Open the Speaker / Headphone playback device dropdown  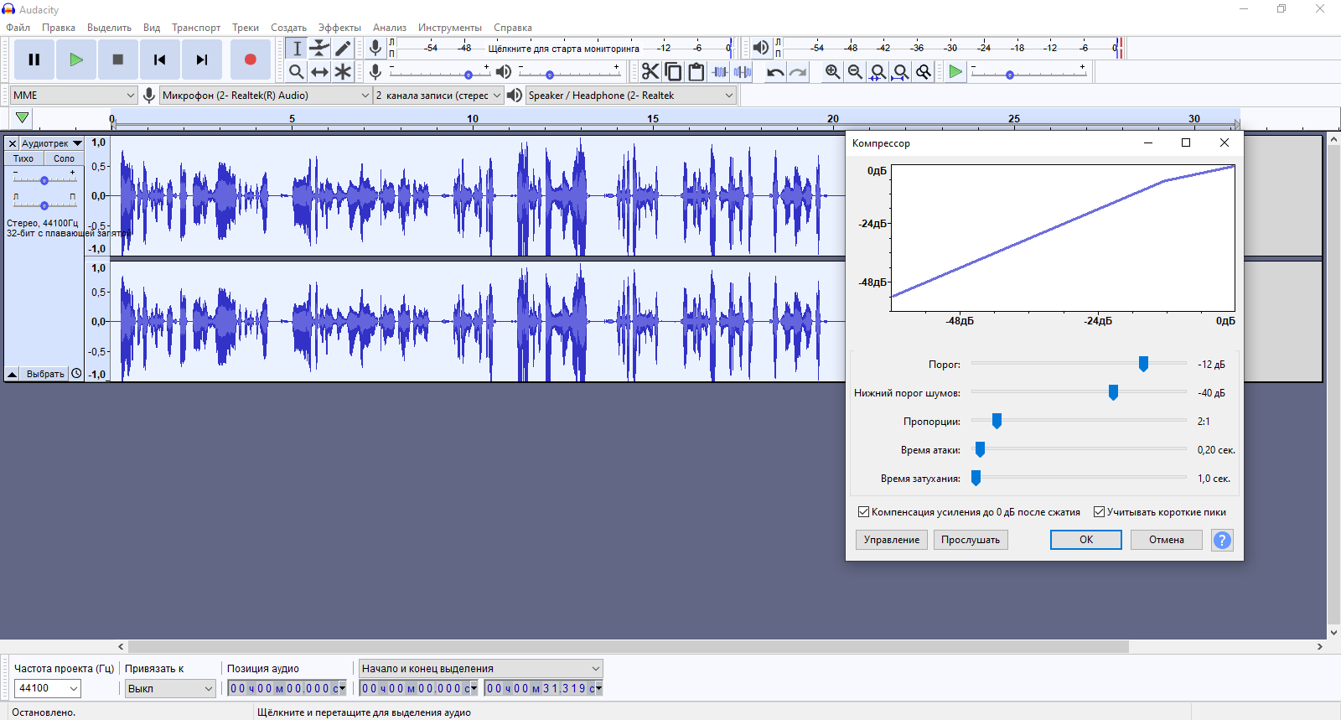pyautogui.click(x=631, y=96)
